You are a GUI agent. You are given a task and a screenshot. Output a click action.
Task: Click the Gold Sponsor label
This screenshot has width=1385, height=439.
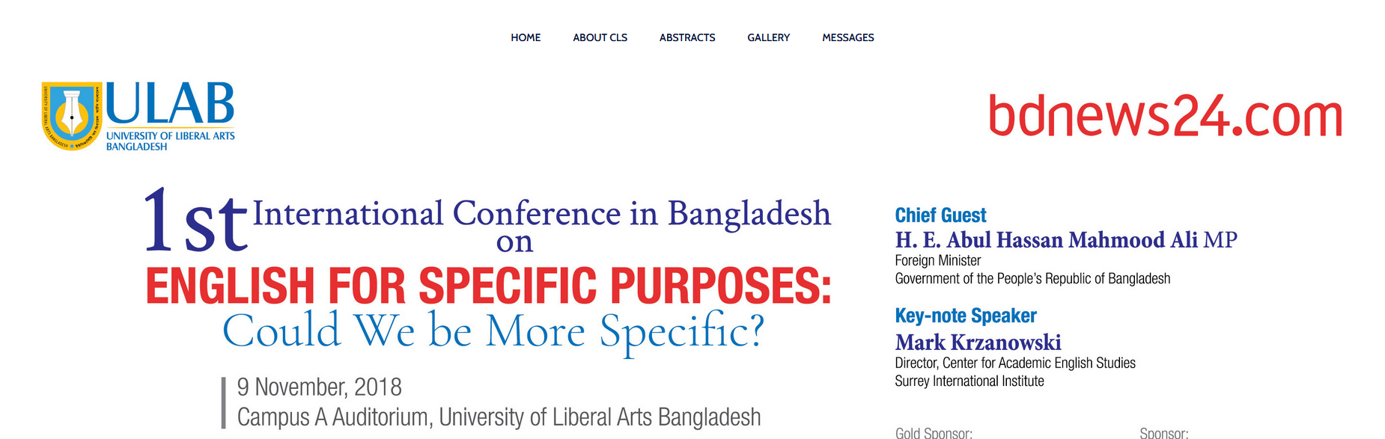(x=934, y=432)
